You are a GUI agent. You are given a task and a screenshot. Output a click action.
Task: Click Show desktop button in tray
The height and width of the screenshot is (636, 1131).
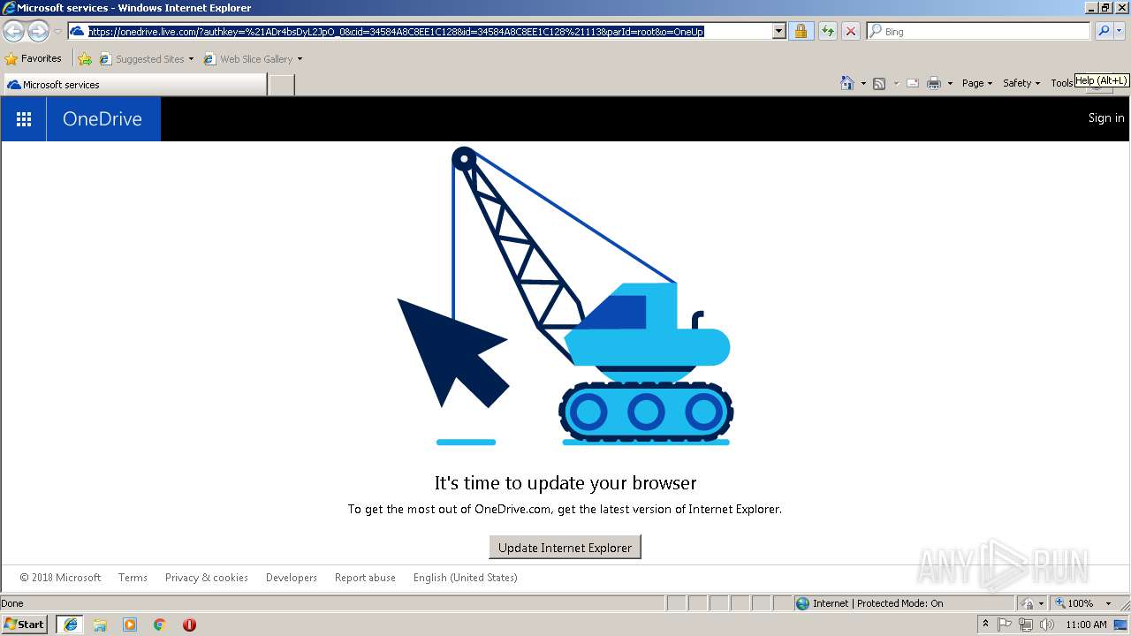pyautogui.click(x=1121, y=625)
